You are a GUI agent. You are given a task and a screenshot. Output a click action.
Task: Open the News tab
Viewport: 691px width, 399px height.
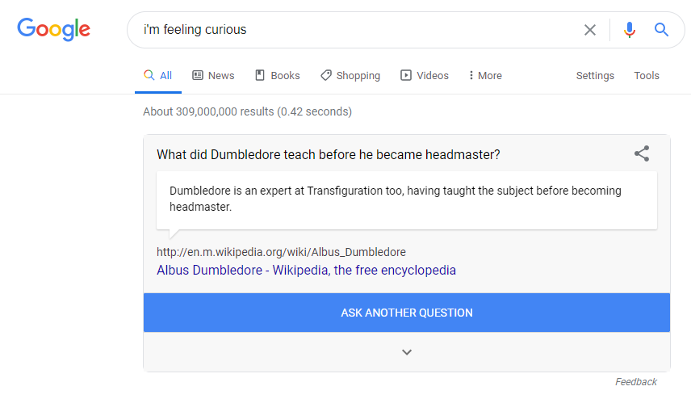213,75
